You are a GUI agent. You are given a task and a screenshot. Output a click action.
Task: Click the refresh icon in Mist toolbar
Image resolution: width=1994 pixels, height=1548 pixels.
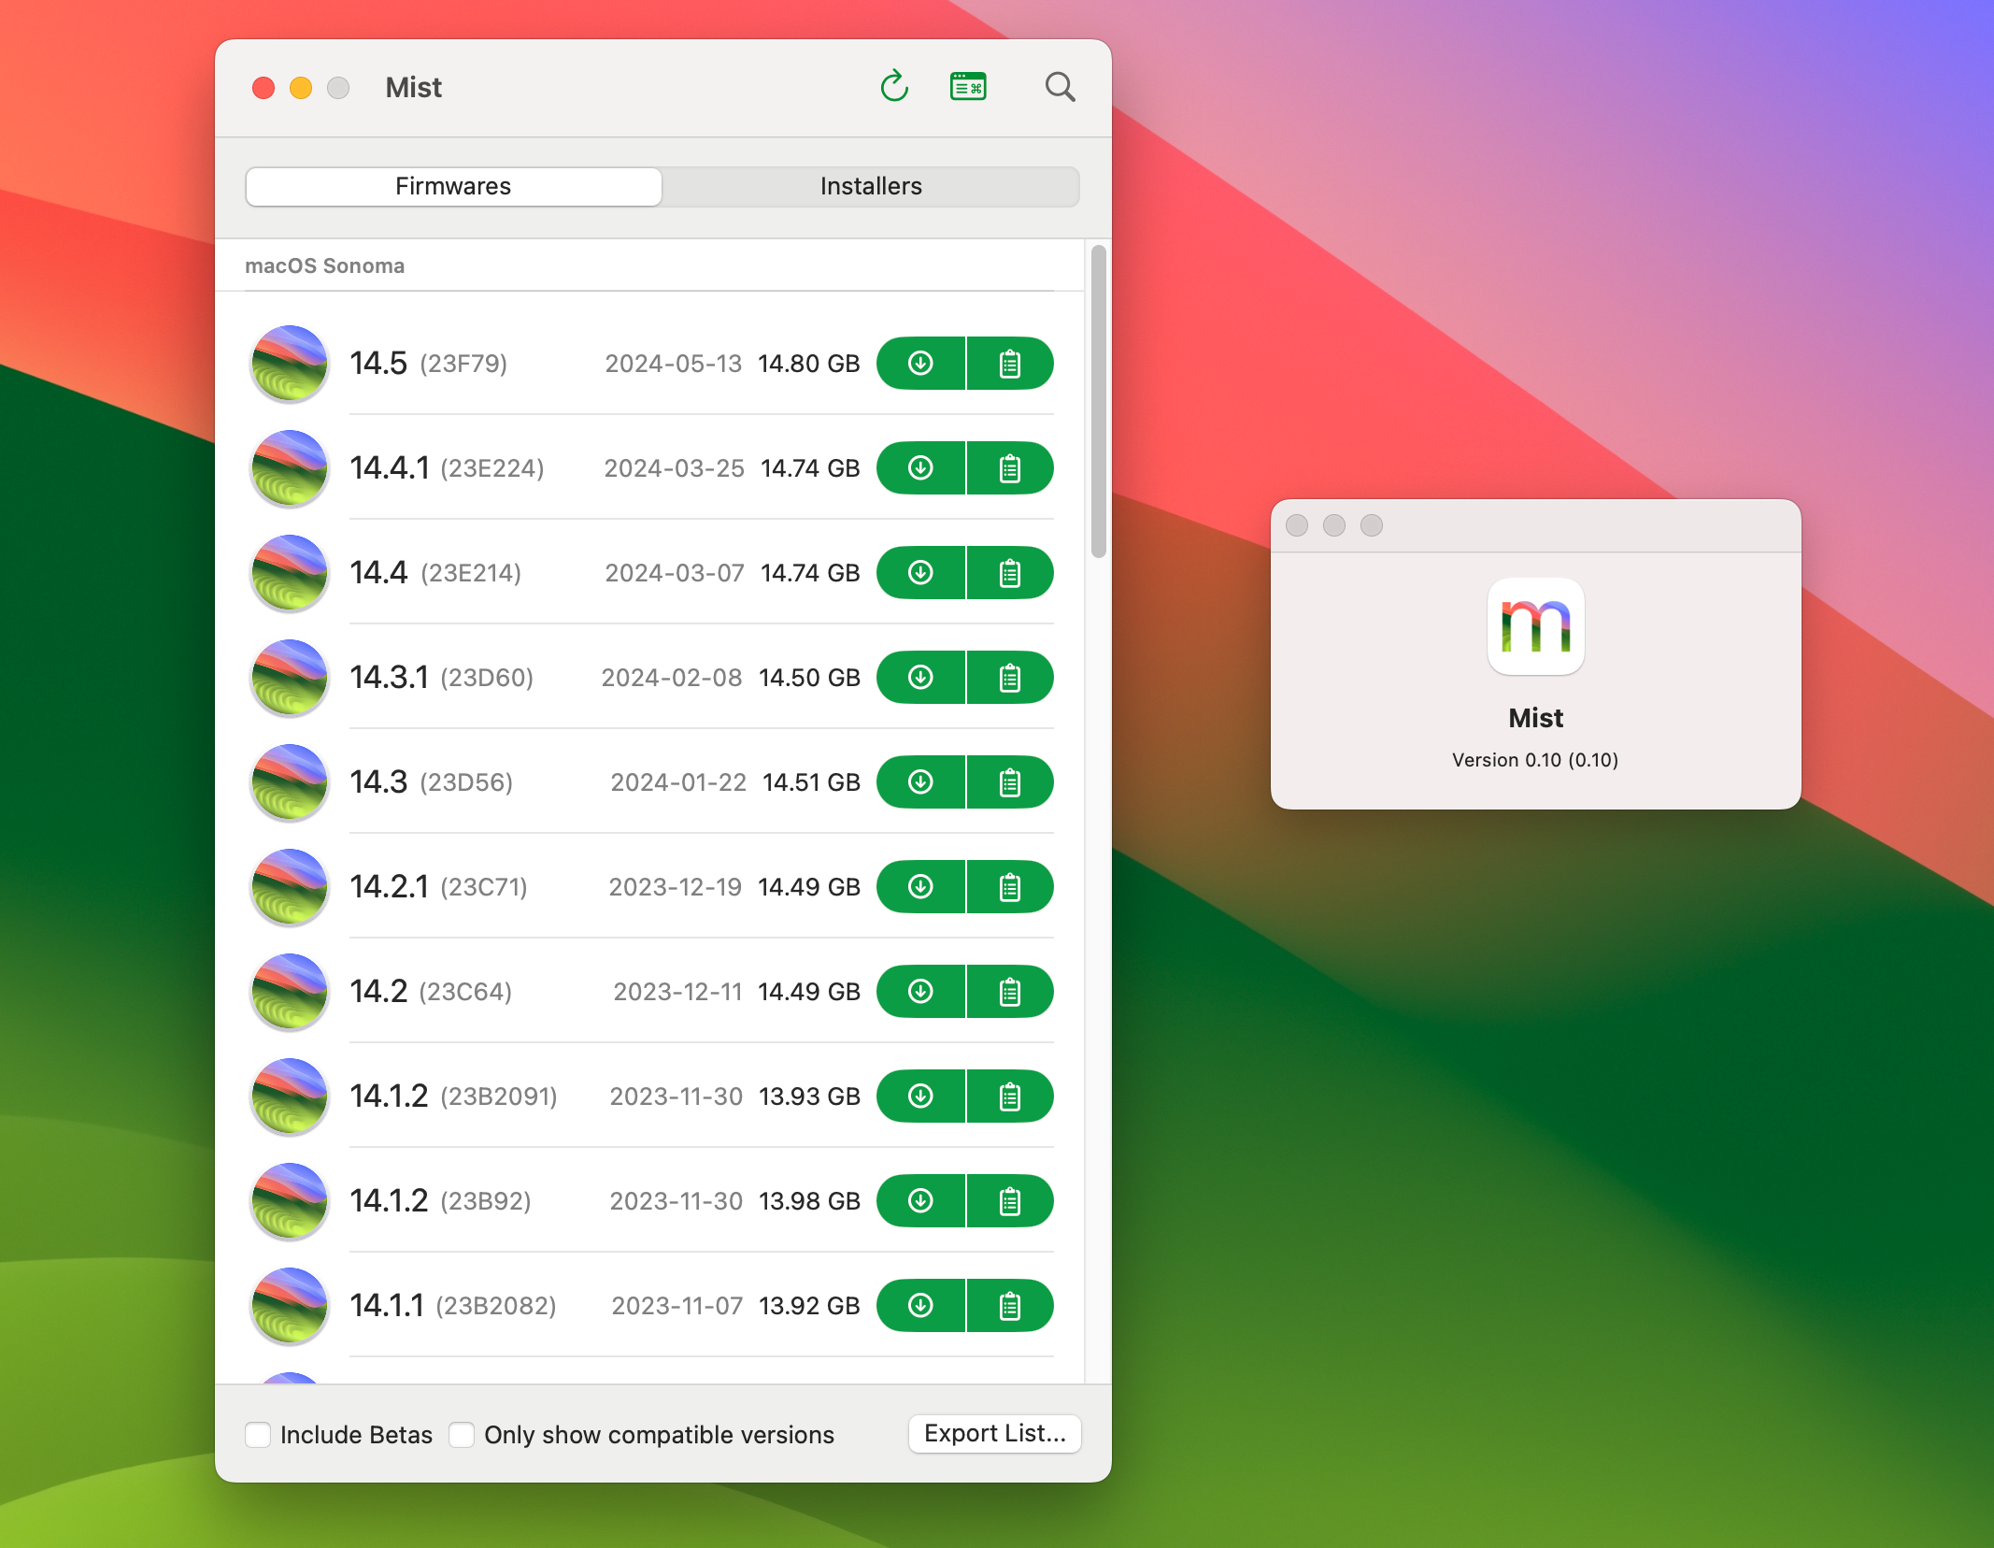pyautogui.click(x=894, y=86)
